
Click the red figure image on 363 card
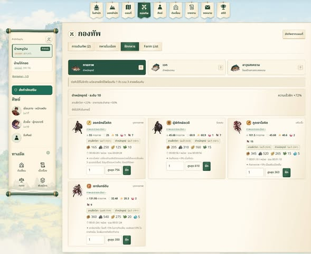(x=237, y=127)
